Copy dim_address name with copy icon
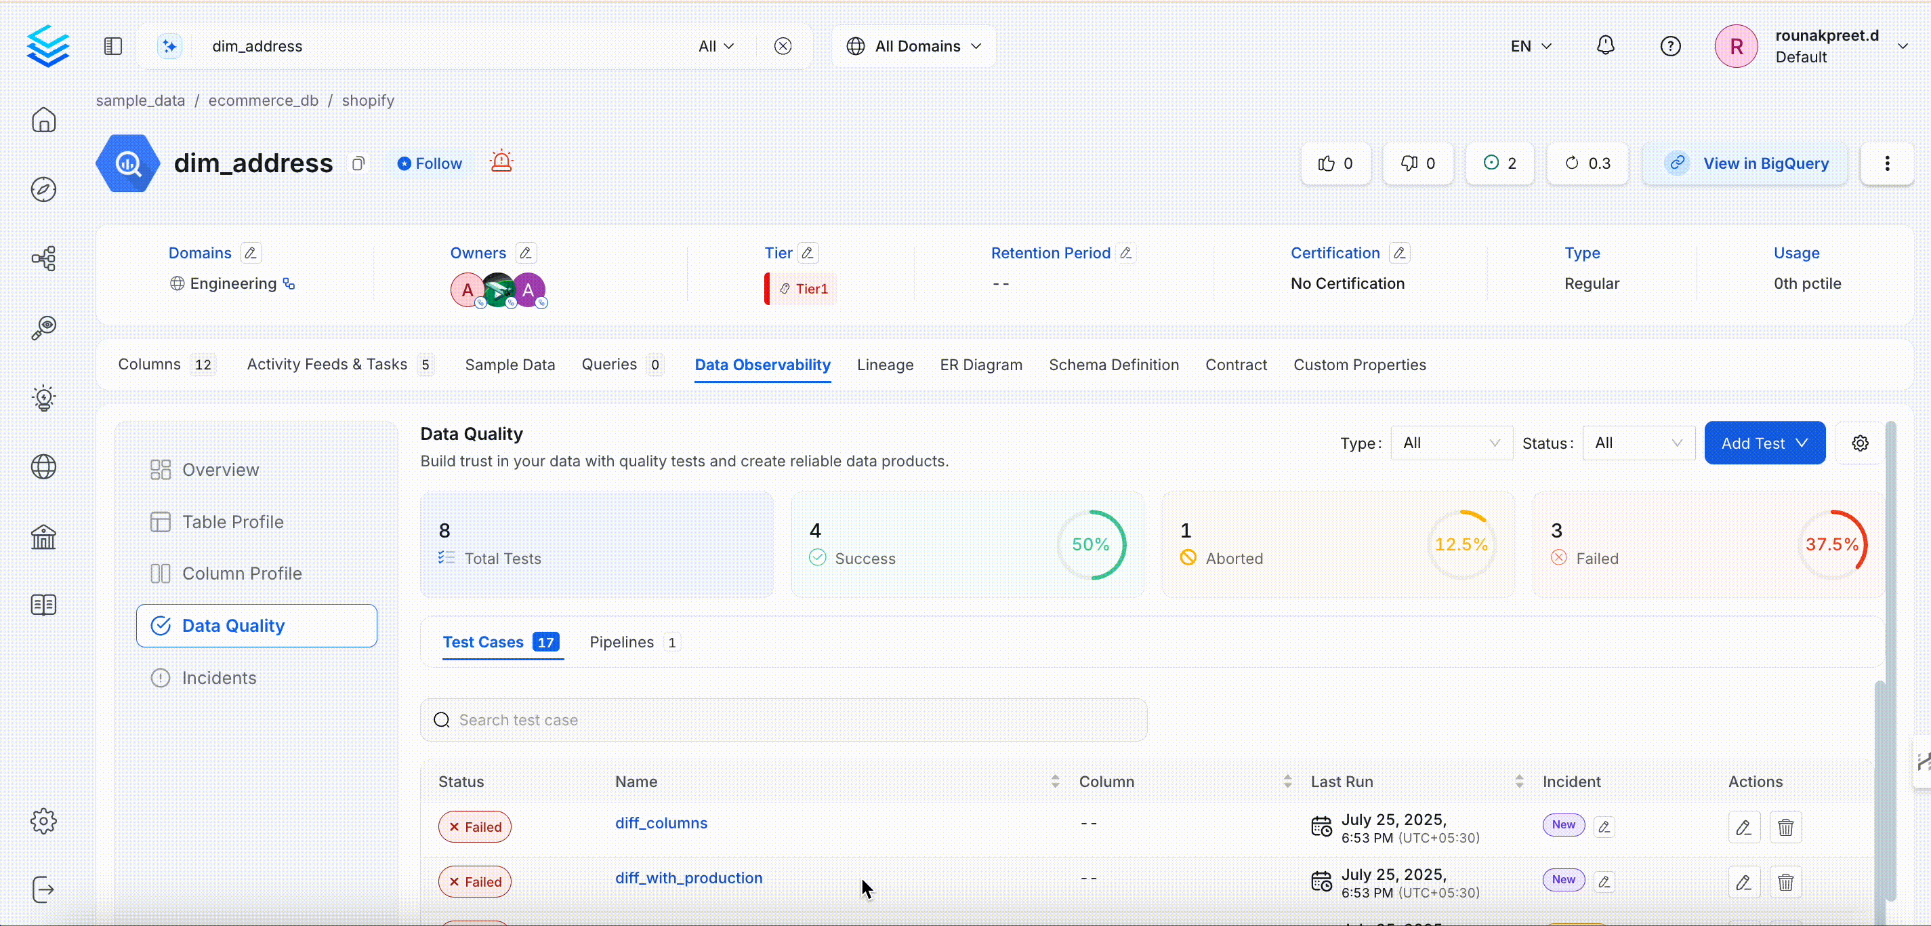 358,163
